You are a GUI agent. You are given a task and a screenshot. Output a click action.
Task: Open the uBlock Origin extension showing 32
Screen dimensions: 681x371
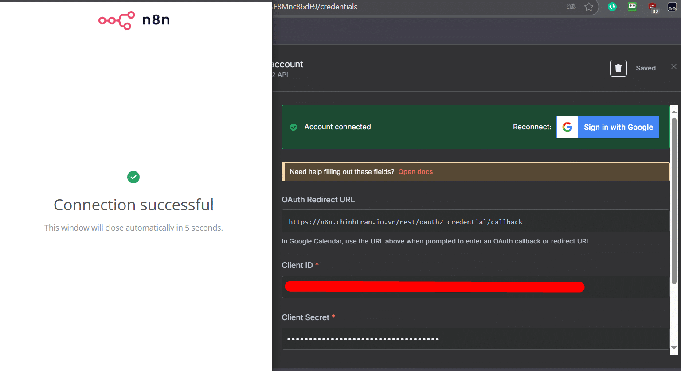coord(653,8)
